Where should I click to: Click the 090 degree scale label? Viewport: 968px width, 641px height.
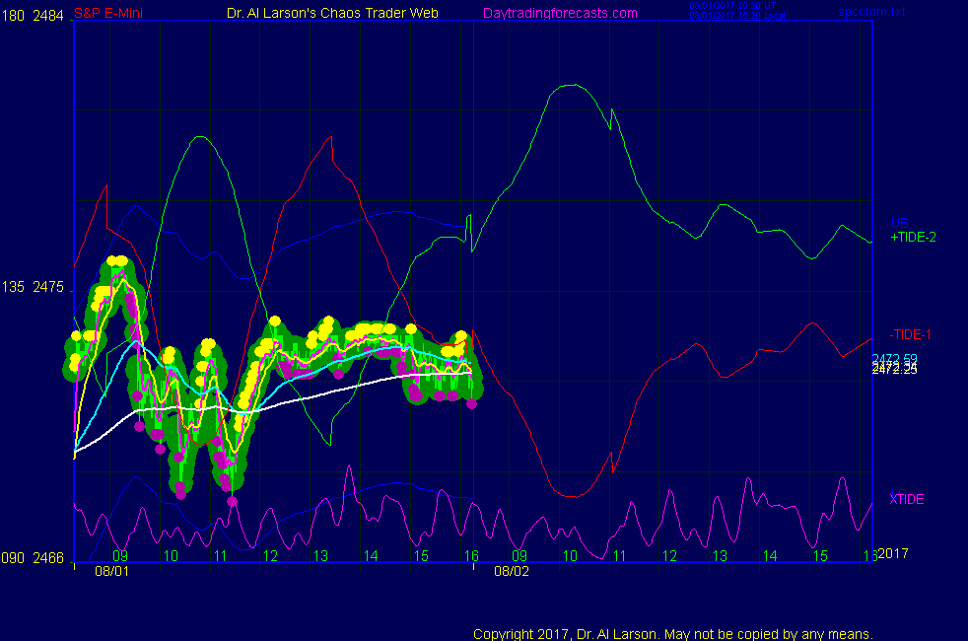(x=13, y=558)
